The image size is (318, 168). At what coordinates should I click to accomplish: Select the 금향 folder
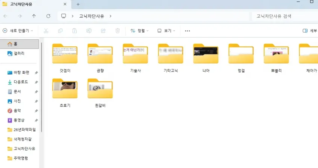click(100, 58)
